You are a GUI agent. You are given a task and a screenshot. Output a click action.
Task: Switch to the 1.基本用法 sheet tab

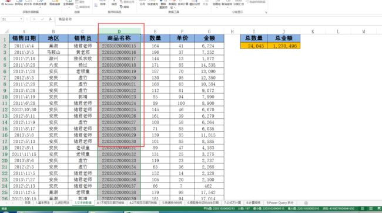43,203
